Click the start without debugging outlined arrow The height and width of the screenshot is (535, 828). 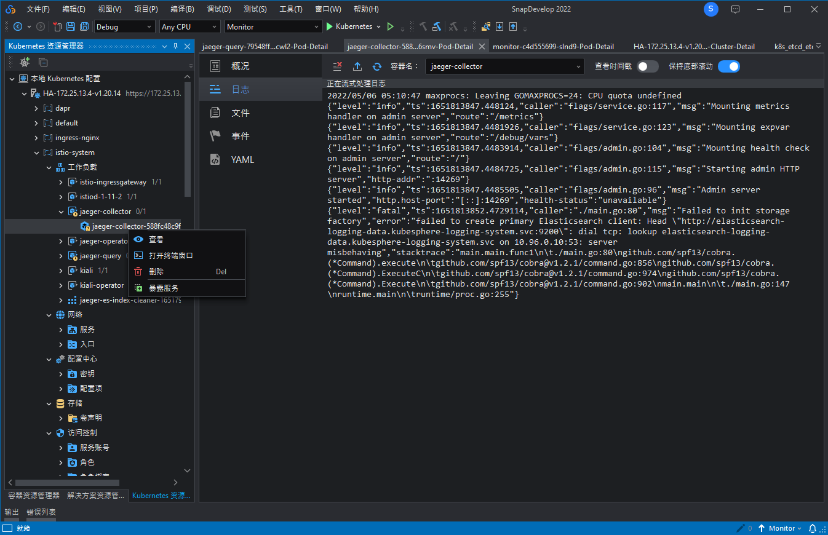pyautogui.click(x=390, y=26)
